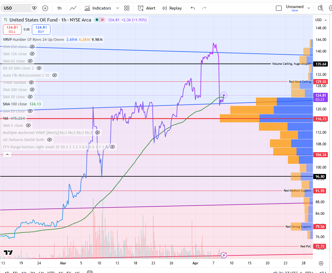Select the VRVP Number Of Rows indicator label
The height and width of the screenshot is (273, 332).
[x=33, y=40]
